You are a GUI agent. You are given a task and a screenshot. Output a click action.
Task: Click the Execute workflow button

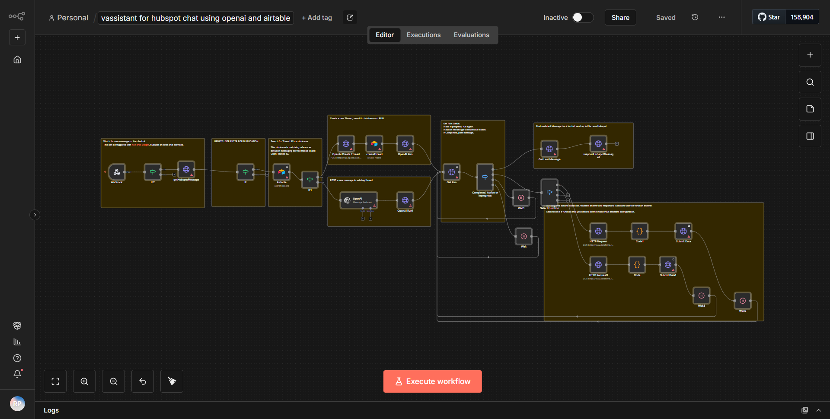432,381
